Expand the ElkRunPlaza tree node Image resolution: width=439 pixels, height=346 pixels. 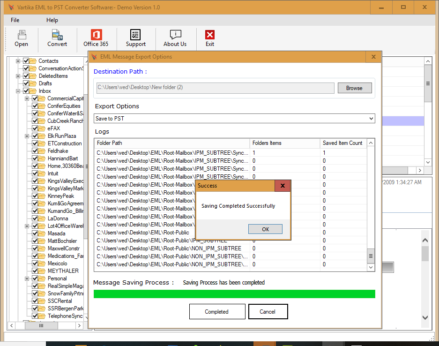(27, 136)
